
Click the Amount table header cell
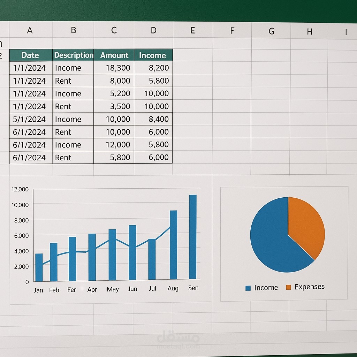(114, 55)
